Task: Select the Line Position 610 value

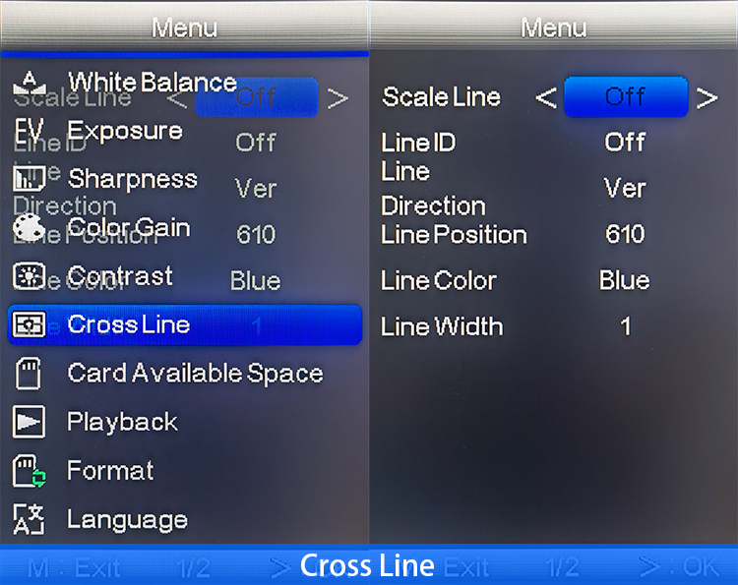Action: 625,234
